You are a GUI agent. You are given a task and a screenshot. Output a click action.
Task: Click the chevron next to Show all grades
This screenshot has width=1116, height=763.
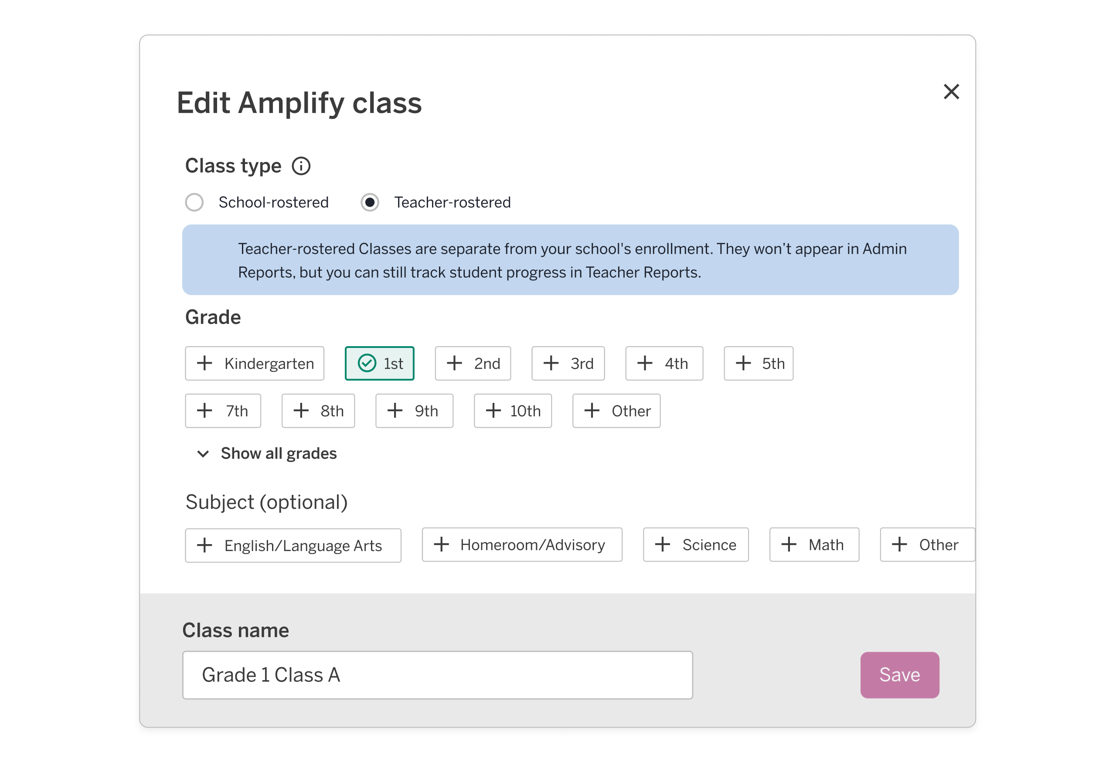(202, 454)
